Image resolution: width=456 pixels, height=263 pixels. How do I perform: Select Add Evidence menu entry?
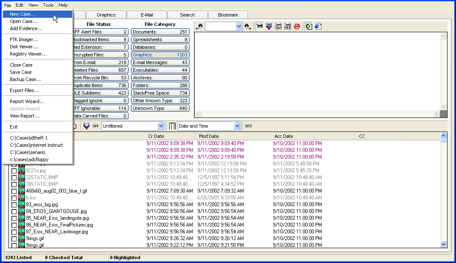coord(37,28)
